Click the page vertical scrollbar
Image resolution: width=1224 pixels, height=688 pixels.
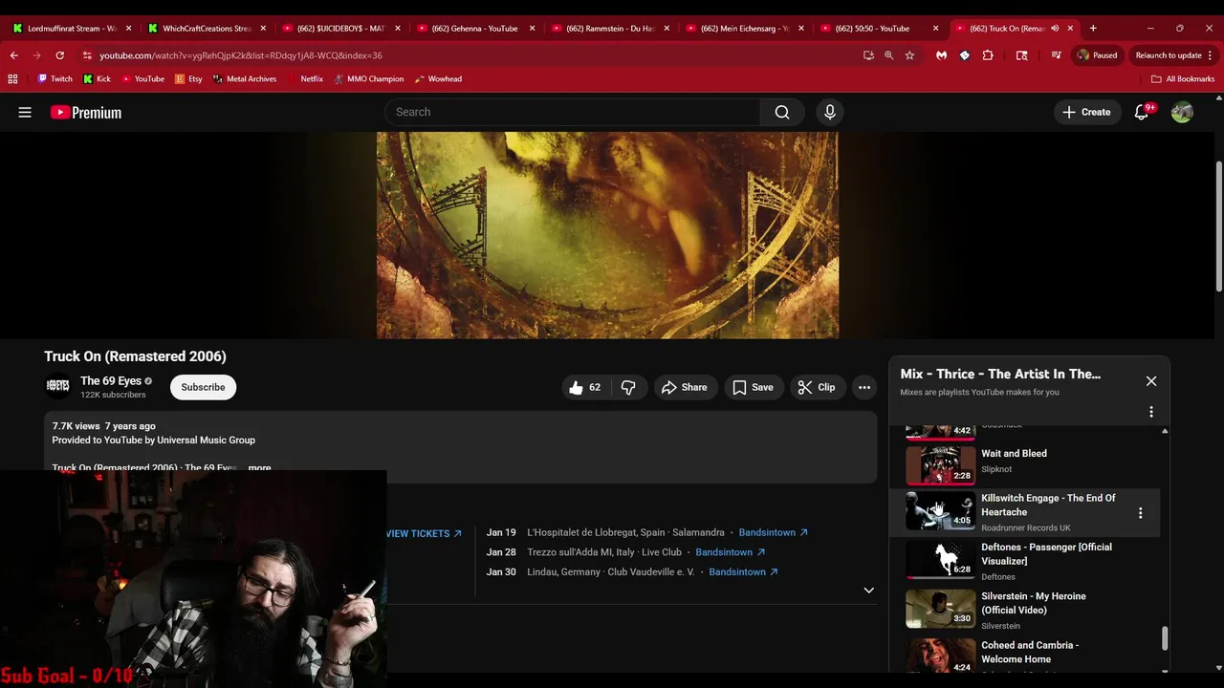[x=1218, y=226]
